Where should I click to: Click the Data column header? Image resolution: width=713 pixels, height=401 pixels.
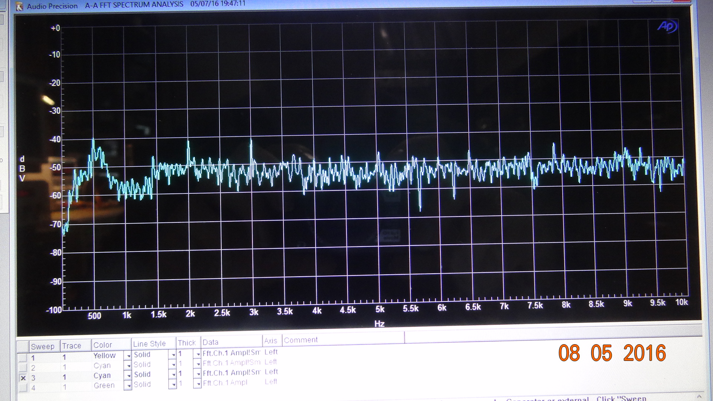point(231,342)
